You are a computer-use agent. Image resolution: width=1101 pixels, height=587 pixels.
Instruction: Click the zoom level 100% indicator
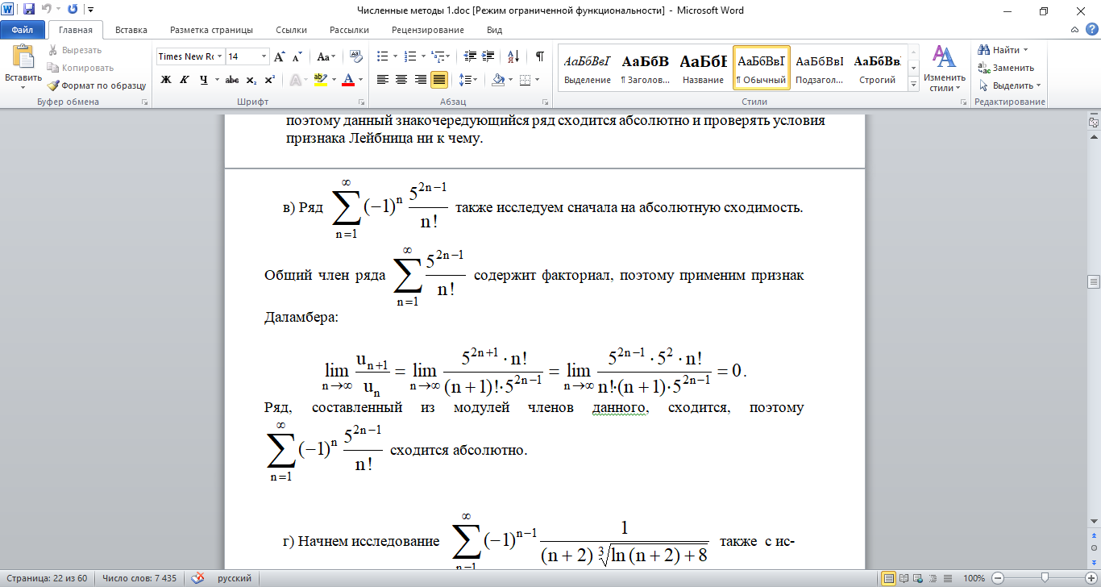click(x=974, y=578)
